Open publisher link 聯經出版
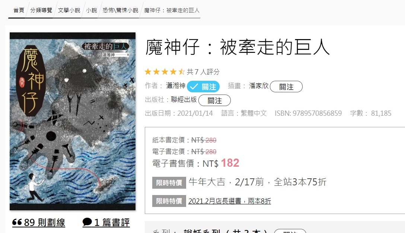The height and width of the screenshot is (233, 405). (184, 99)
